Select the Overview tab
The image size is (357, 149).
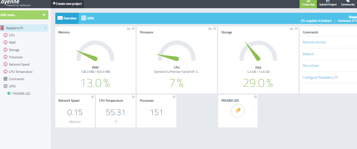67,18
